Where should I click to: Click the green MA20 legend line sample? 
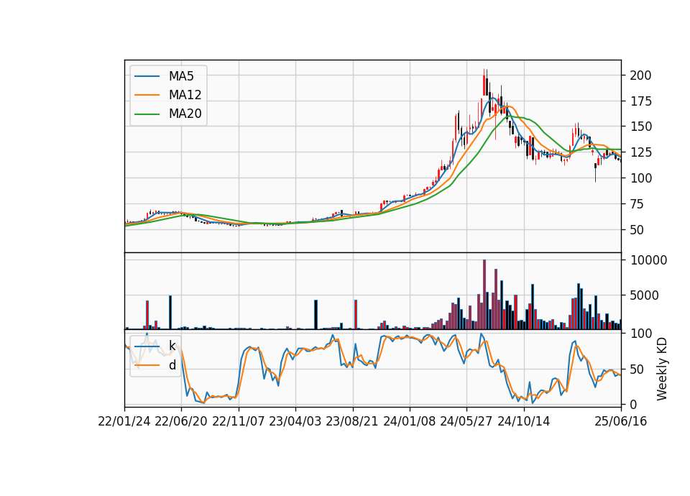pyautogui.click(x=147, y=114)
